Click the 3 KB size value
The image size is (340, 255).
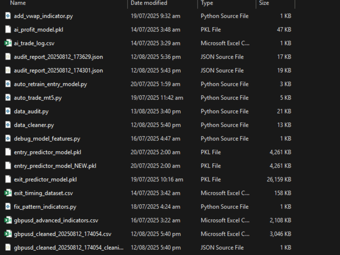tap(286, 84)
